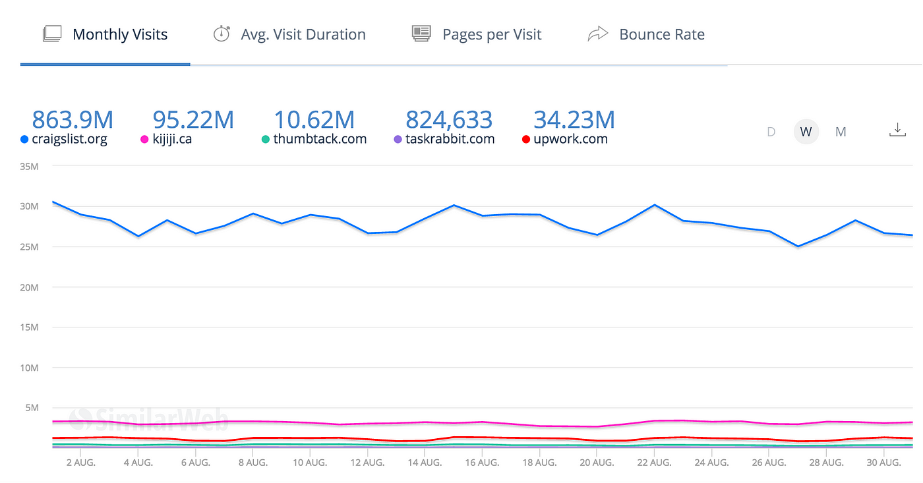Click the 10 AUG. x-axis label
Screen dimensions: 923x483
(309, 463)
